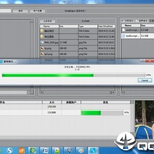Select the 5.1 MB testEncript file row
154x154 pixels.
tap(138, 36)
